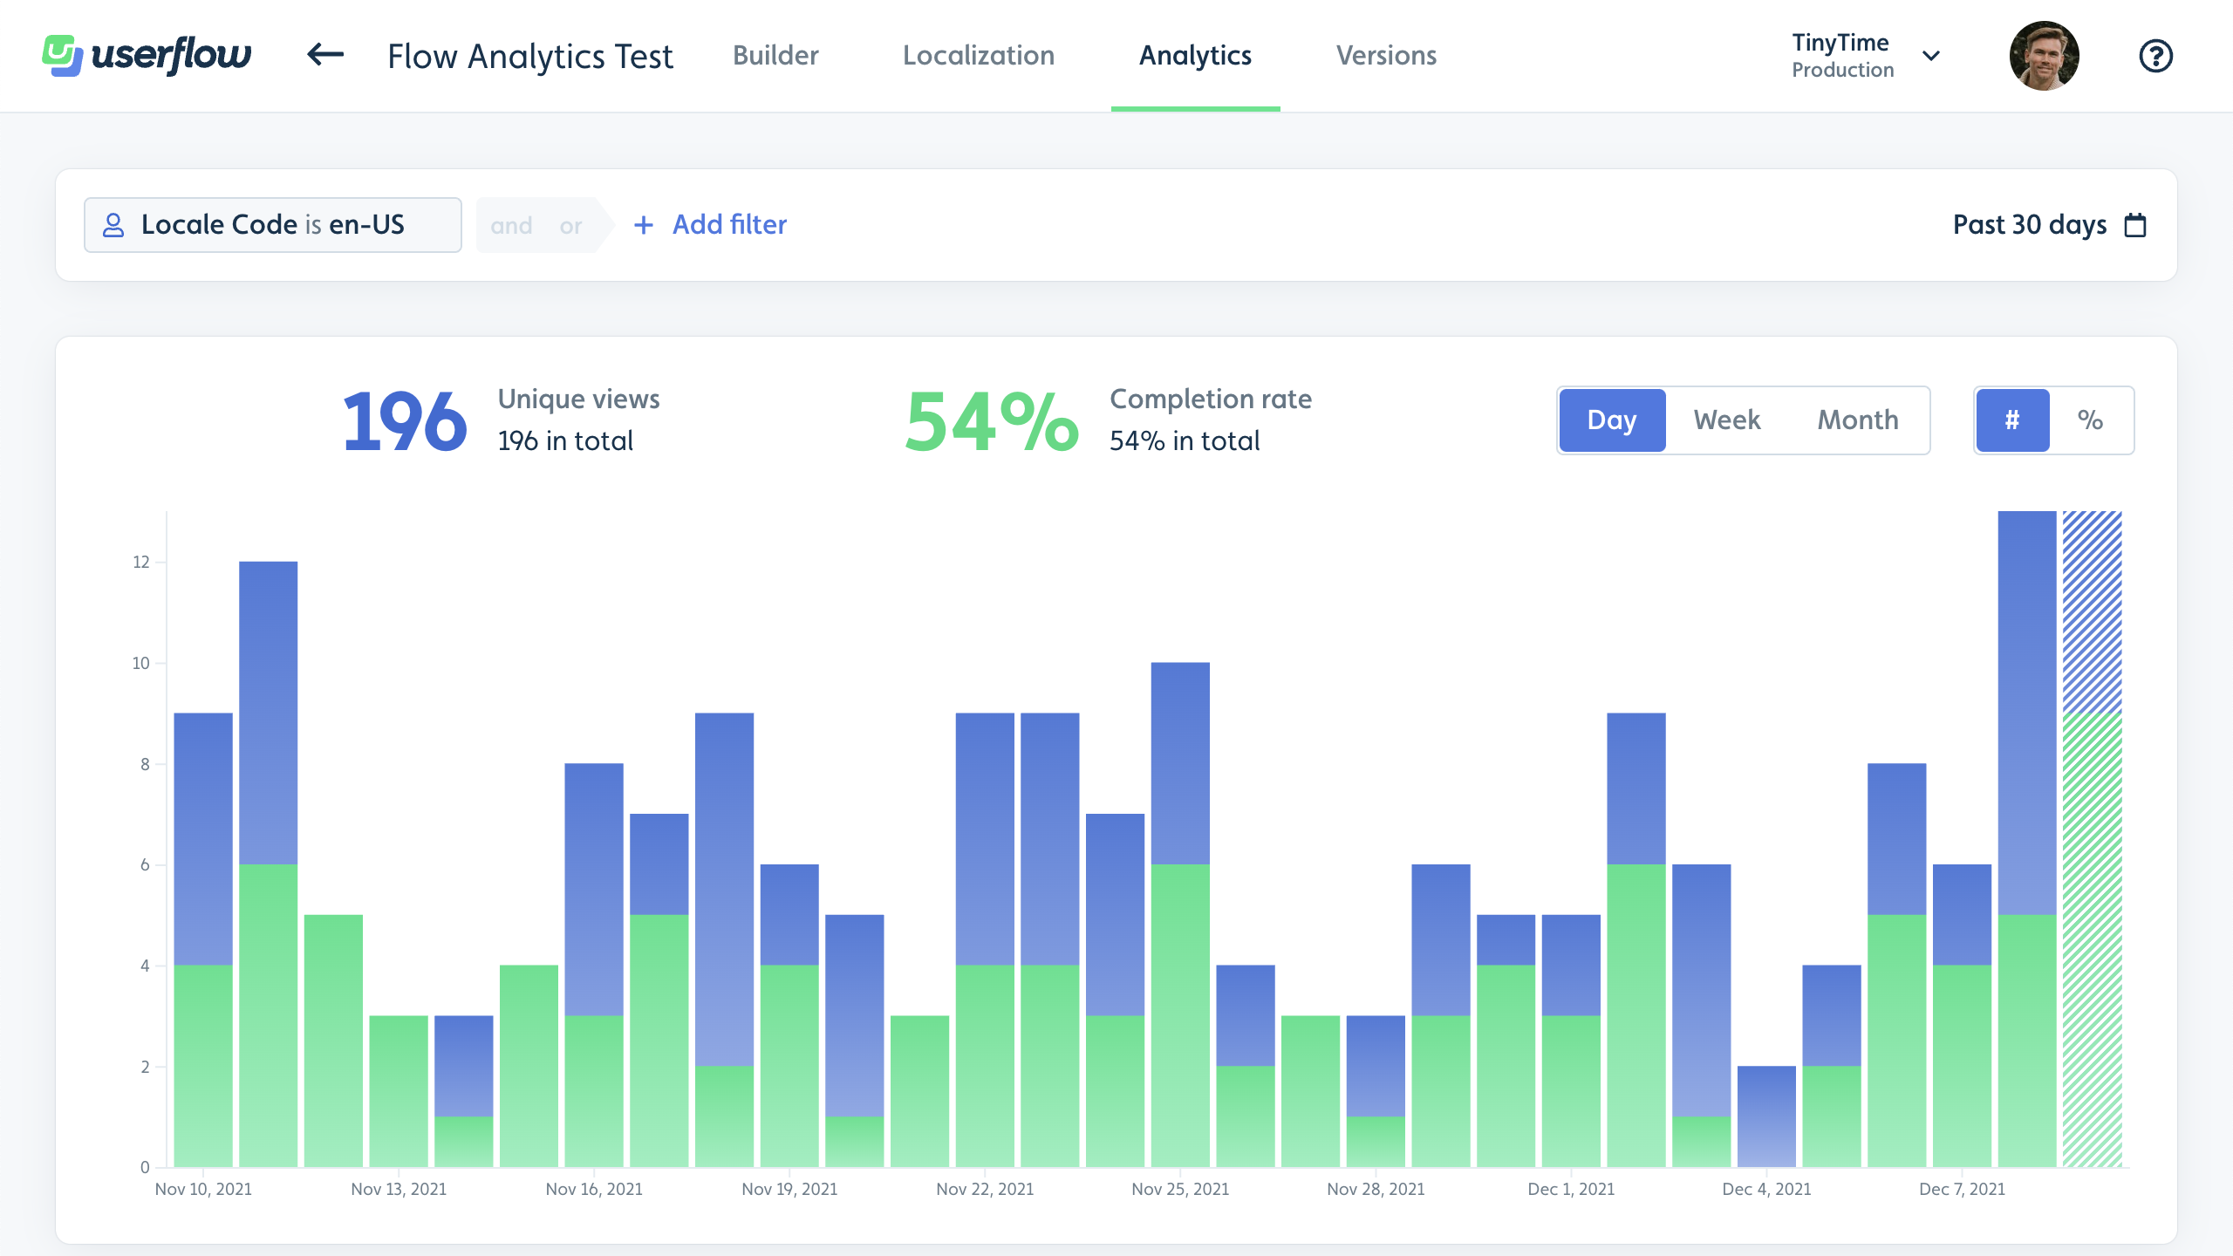Click the Flow Analytics Test title
This screenshot has width=2233, height=1256.
tap(530, 56)
